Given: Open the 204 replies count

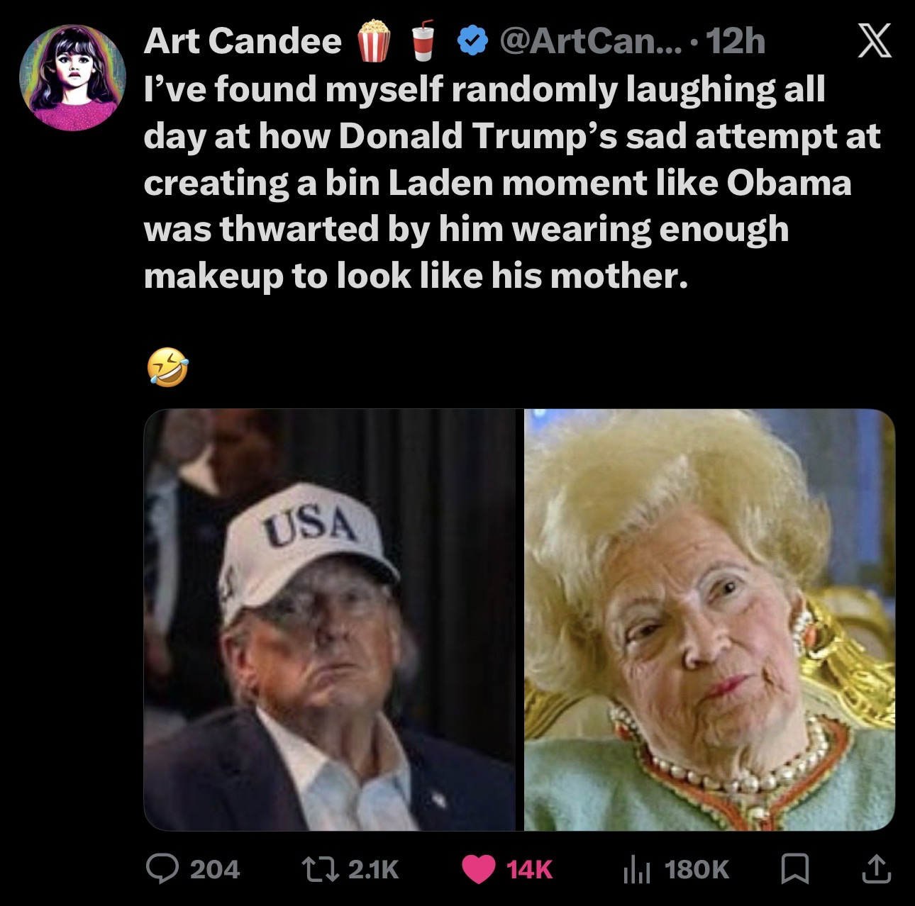Looking at the screenshot, I should point(216,868).
